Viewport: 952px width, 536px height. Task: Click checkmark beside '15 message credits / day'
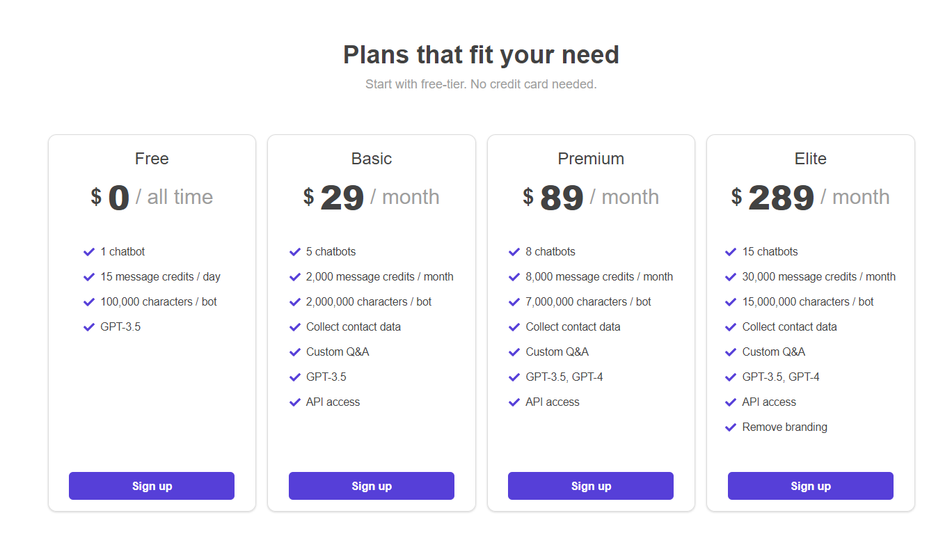pos(89,277)
